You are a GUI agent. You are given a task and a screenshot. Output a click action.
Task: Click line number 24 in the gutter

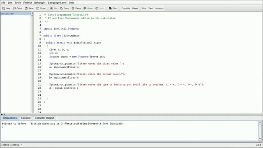(39, 95)
